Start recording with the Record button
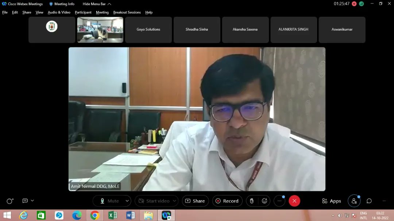Screen dimensions: 394x221 coord(227,201)
